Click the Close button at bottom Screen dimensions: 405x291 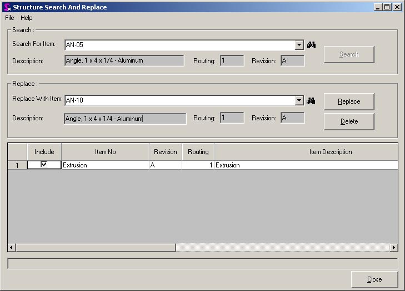[x=374, y=279]
